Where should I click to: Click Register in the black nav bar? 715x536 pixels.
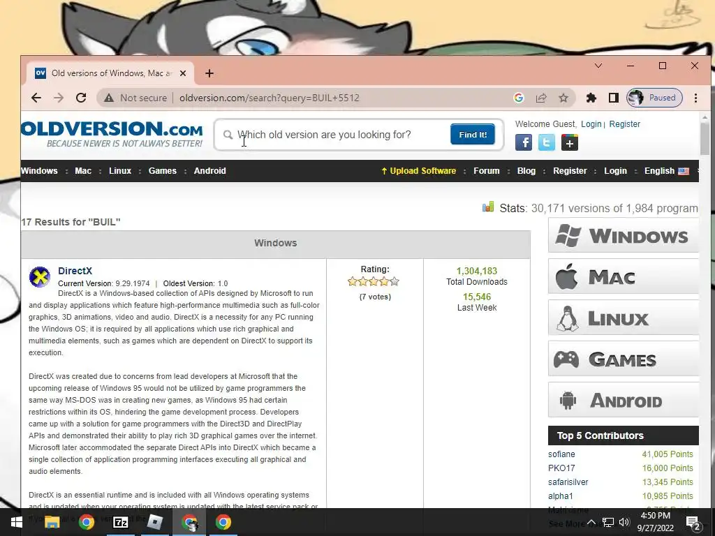tap(570, 171)
